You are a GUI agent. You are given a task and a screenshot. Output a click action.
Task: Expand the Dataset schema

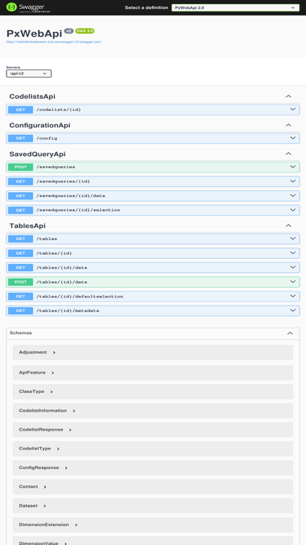point(33,506)
